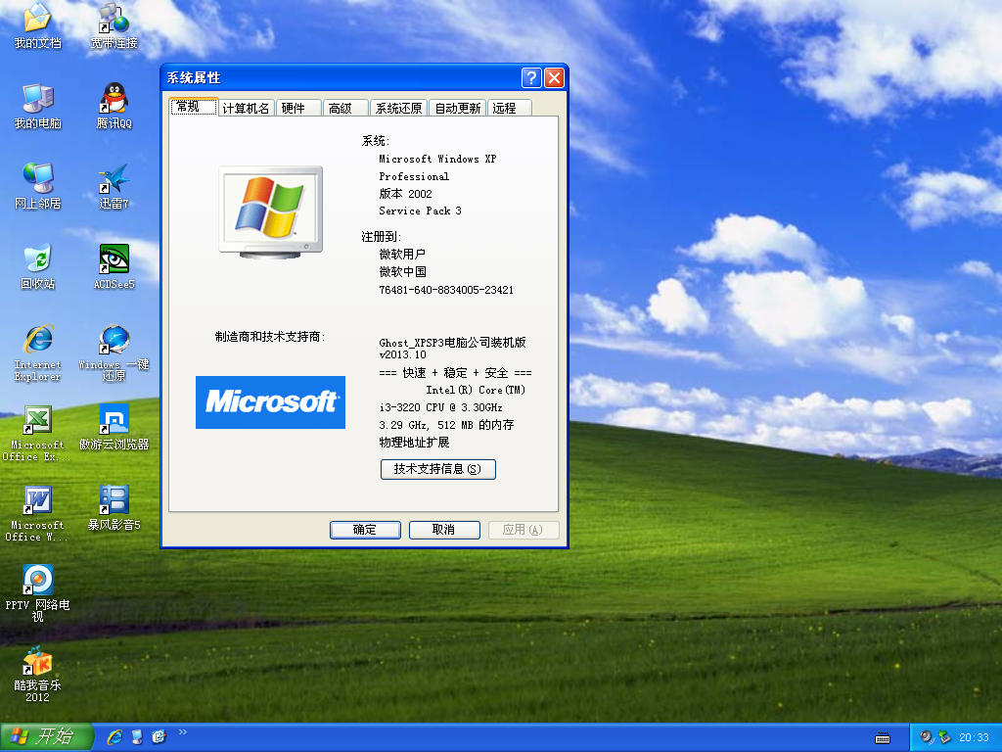The width and height of the screenshot is (1002, 752).
Task: Click the Internet Explorer quick launch icon
Action: [x=115, y=736]
